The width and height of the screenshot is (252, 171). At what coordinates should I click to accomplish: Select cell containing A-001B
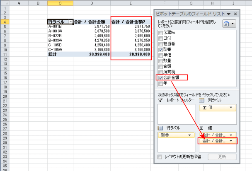(60, 26)
